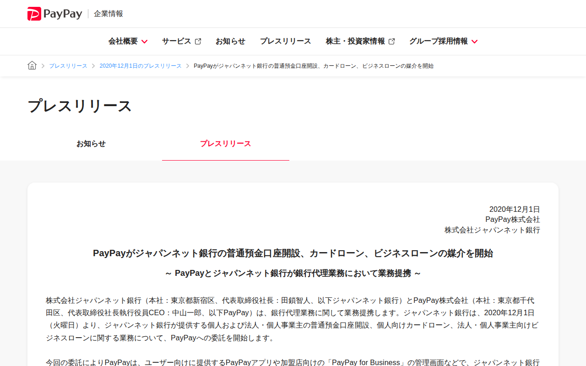Click the date 2020年12月1日

(x=515, y=209)
